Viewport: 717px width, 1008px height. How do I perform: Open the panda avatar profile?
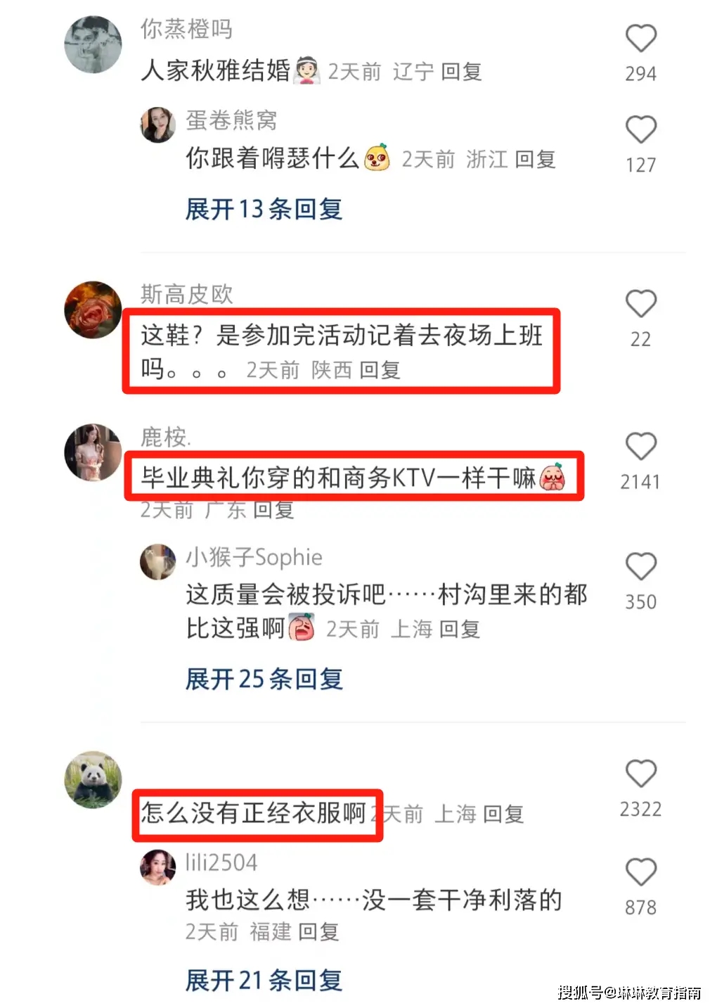pyautogui.click(x=93, y=779)
